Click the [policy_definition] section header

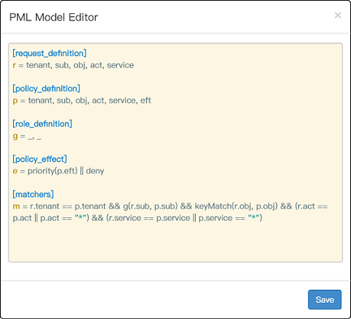(x=46, y=89)
